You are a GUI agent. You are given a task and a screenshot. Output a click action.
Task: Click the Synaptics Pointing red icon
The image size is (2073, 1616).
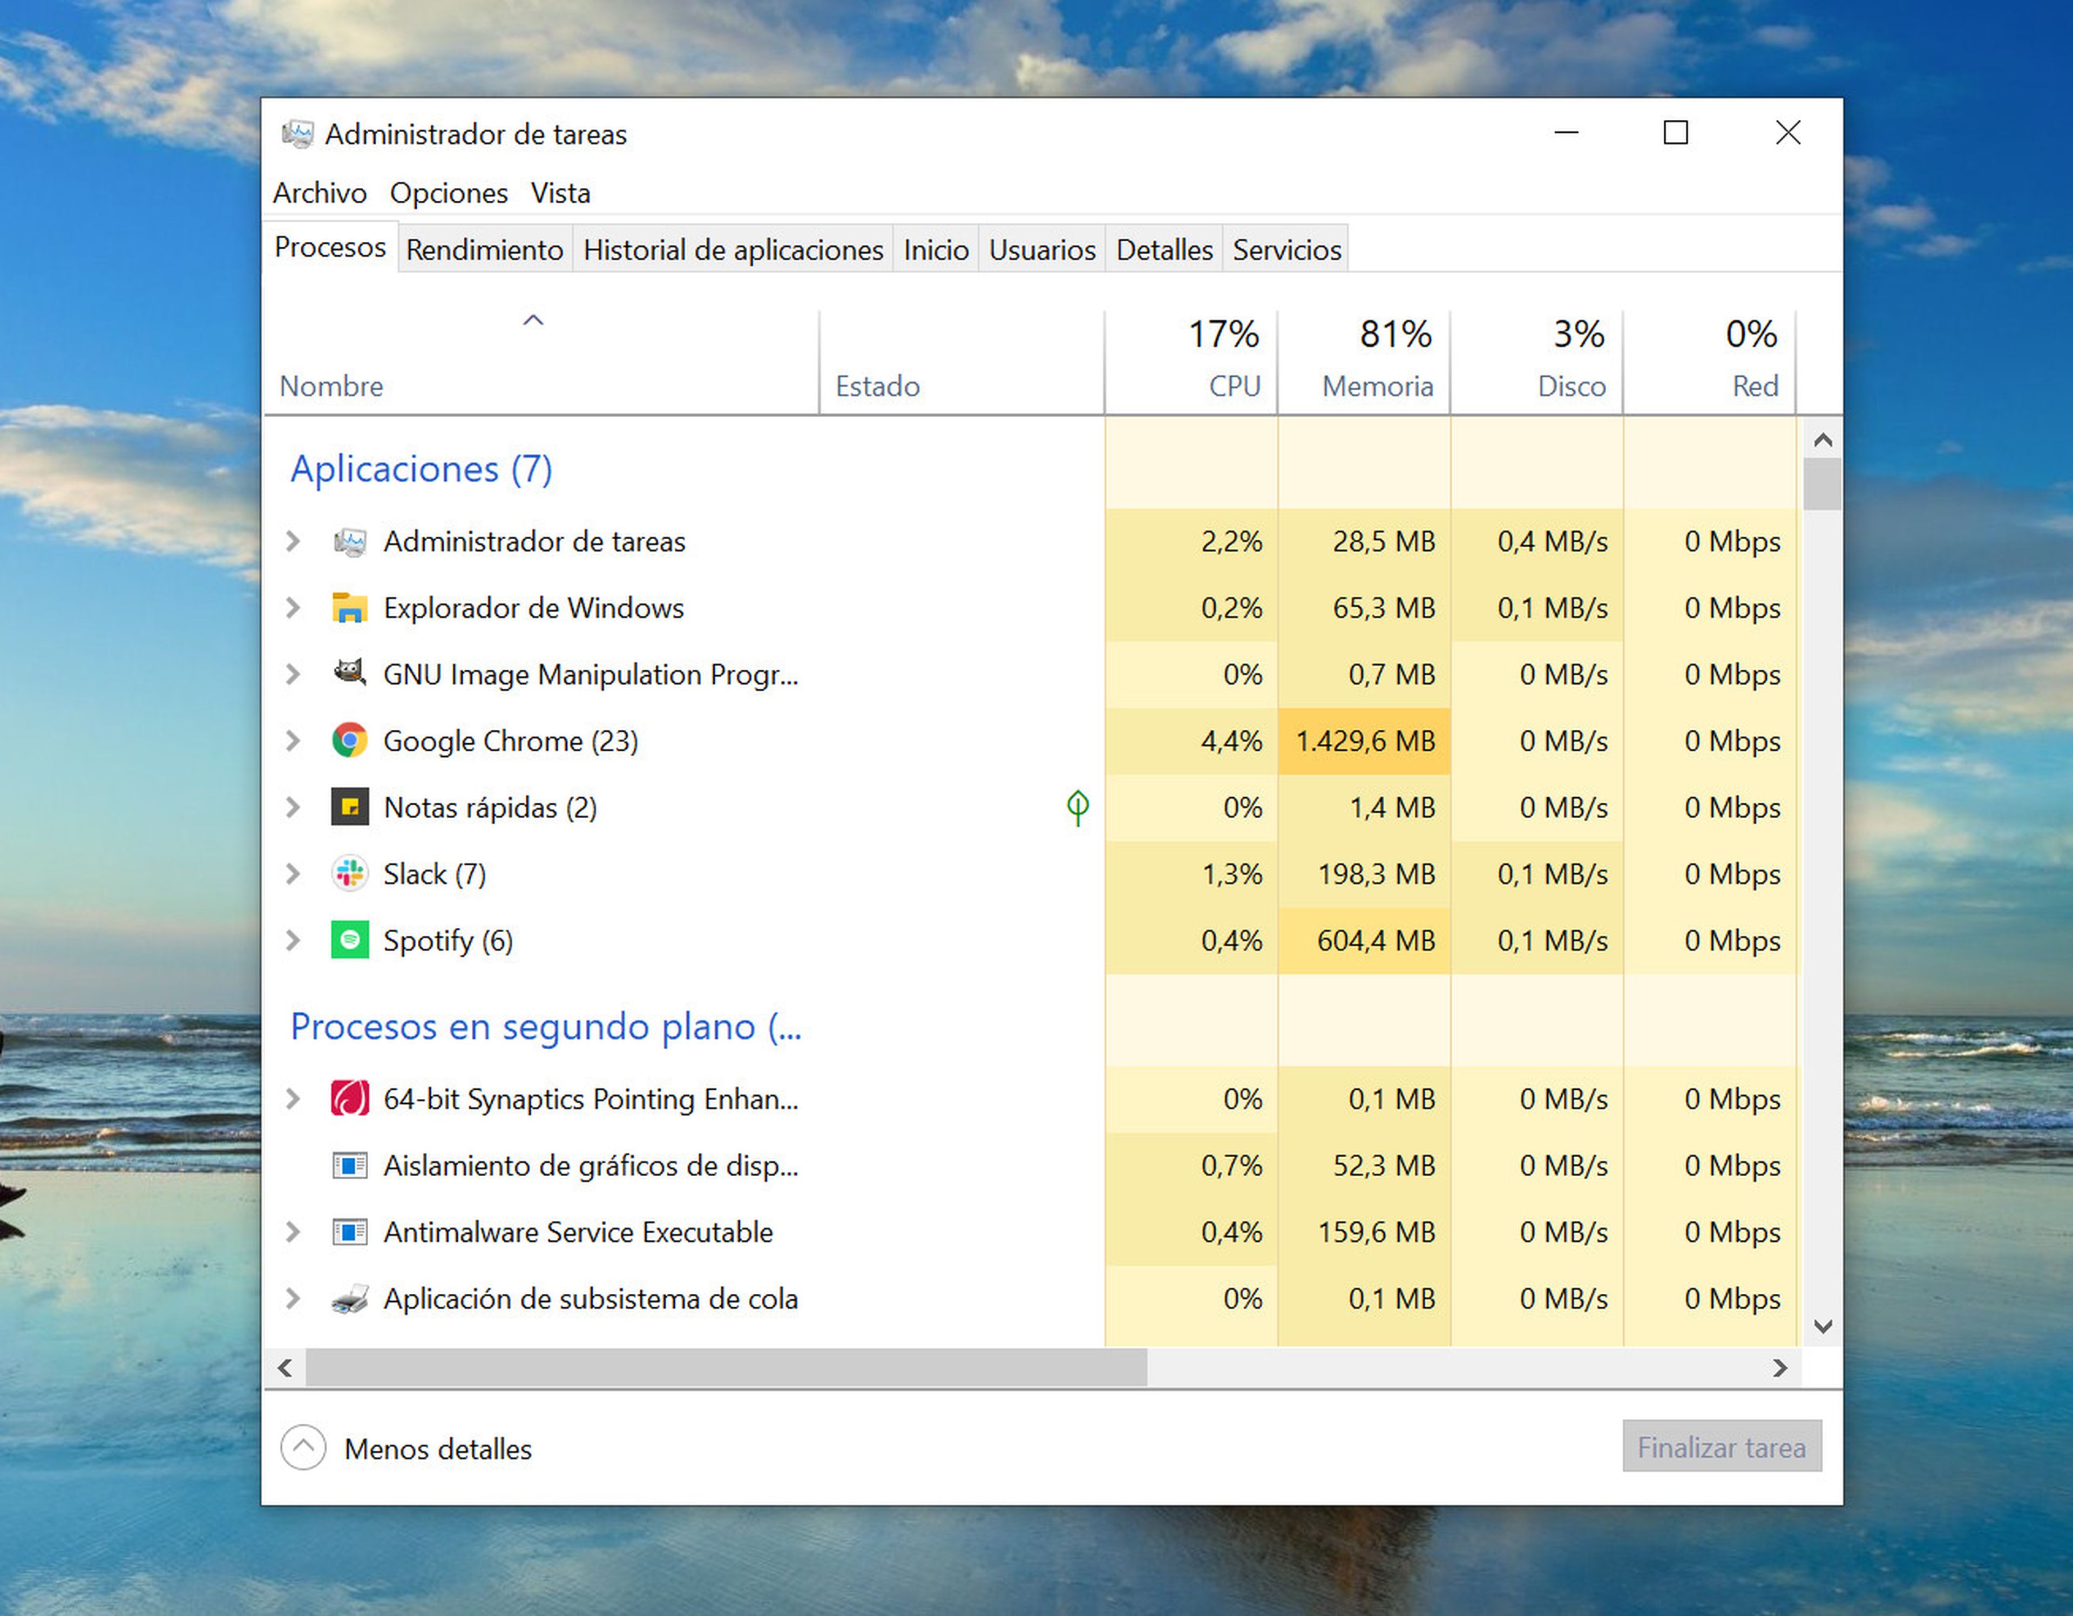pyautogui.click(x=349, y=1098)
